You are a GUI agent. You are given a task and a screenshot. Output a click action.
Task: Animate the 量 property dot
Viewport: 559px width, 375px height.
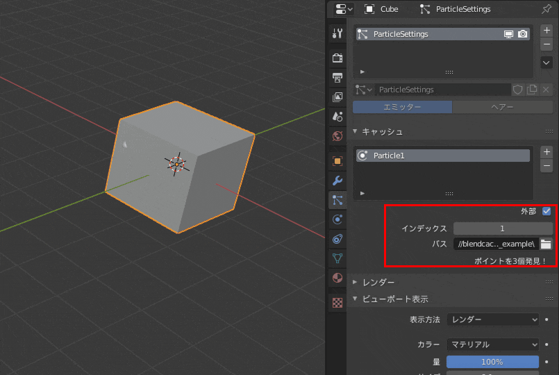[x=547, y=362]
